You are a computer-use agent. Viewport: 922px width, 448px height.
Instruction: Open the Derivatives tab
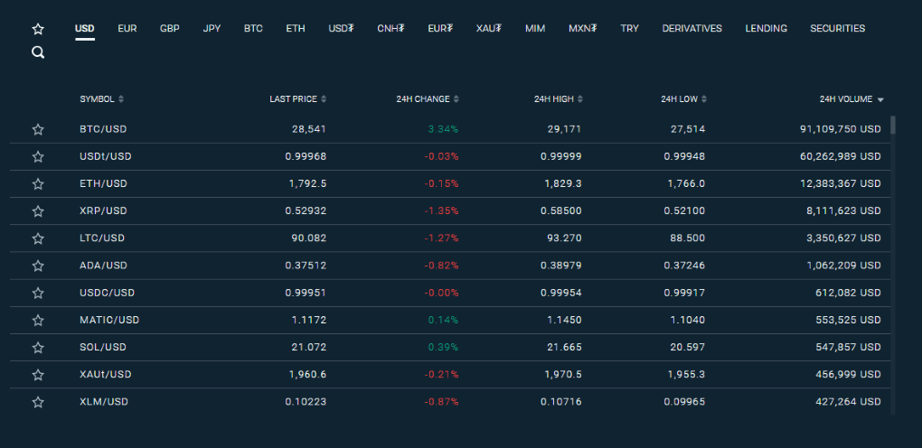pos(692,28)
